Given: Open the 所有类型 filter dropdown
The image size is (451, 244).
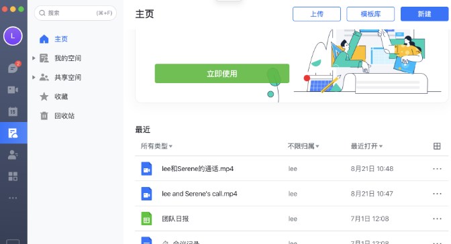Looking at the screenshot, I should [156, 146].
